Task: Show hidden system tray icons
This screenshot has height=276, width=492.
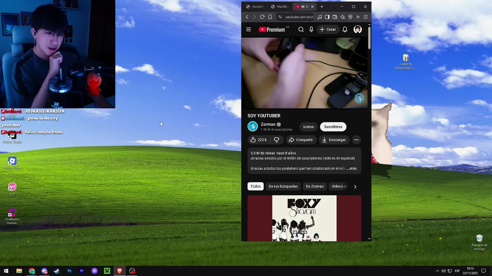Action: click(437, 271)
